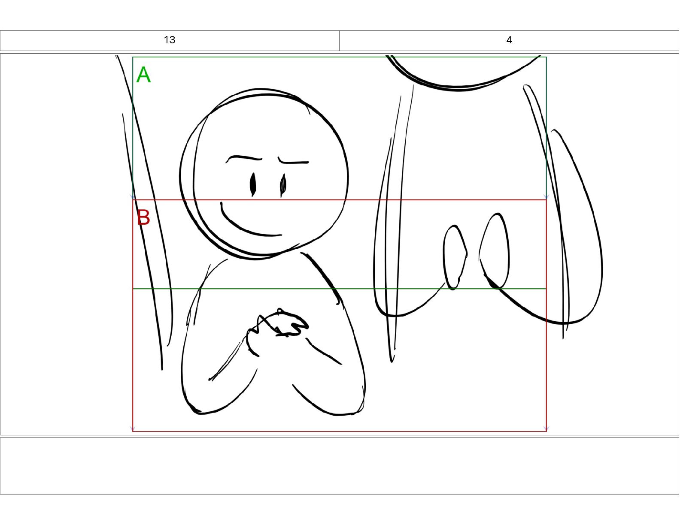
Task: Select the header cell showing 13
Action: 170,40
